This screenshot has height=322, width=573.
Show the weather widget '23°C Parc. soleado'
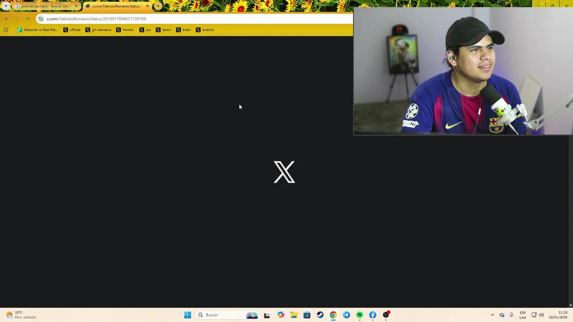click(x=21, y=315)
